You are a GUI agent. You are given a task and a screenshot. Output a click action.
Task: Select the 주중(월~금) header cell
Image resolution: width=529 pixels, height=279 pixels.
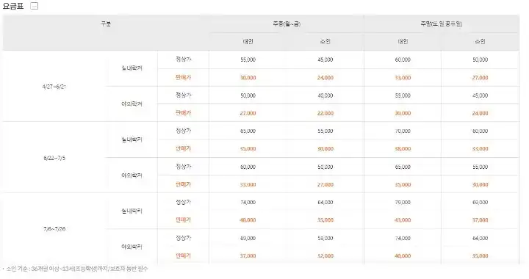tap(287, 24)
